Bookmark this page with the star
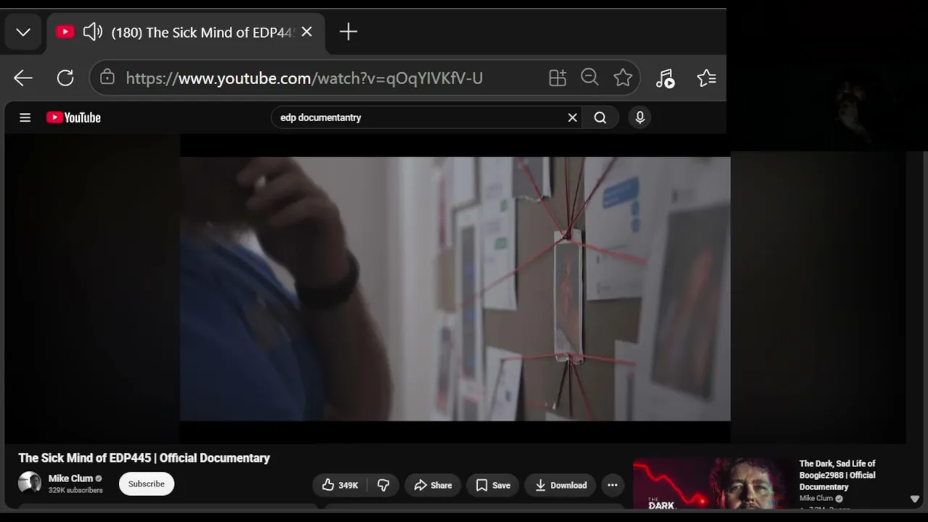 (x=623, y=78)
